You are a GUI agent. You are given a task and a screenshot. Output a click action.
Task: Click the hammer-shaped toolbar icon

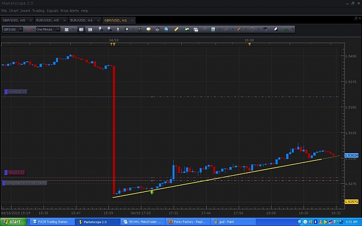coord(265,29)
